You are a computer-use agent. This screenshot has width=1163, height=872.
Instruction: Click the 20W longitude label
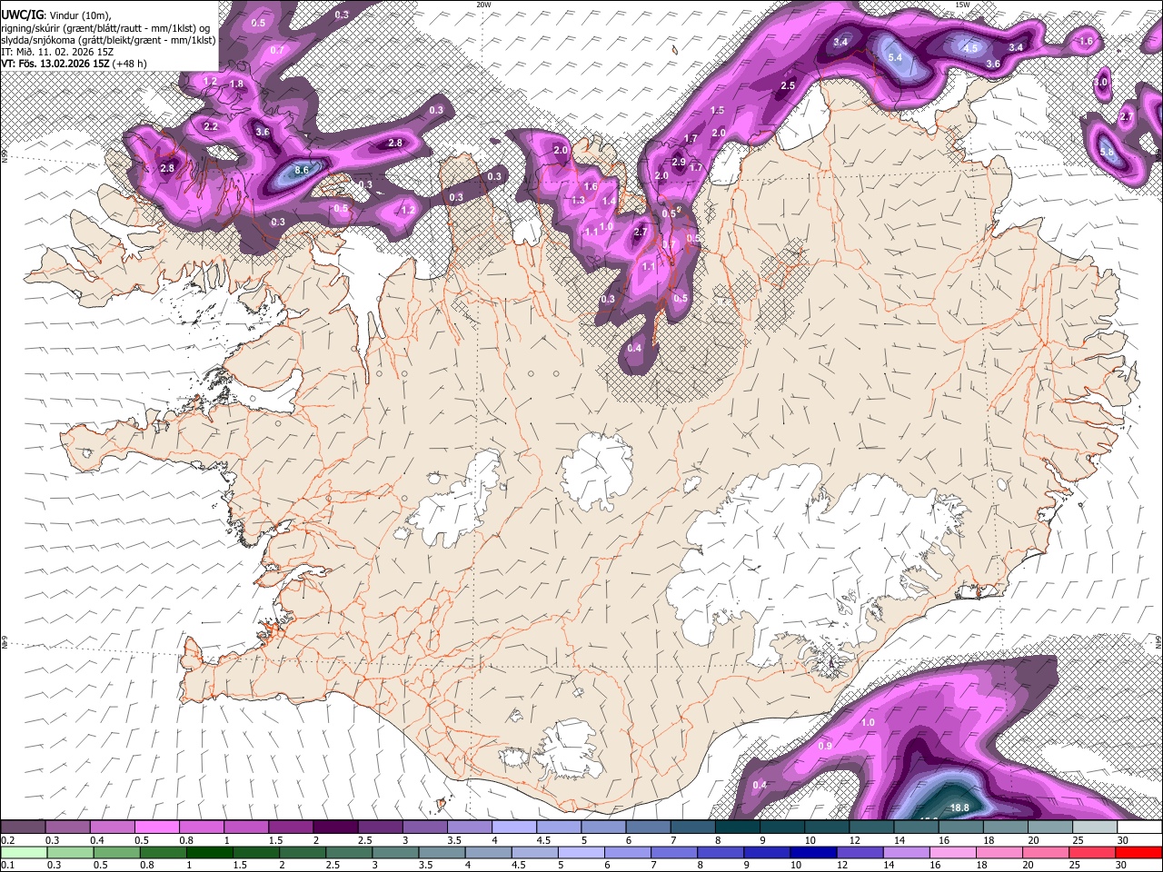click(x=483, y=5)
